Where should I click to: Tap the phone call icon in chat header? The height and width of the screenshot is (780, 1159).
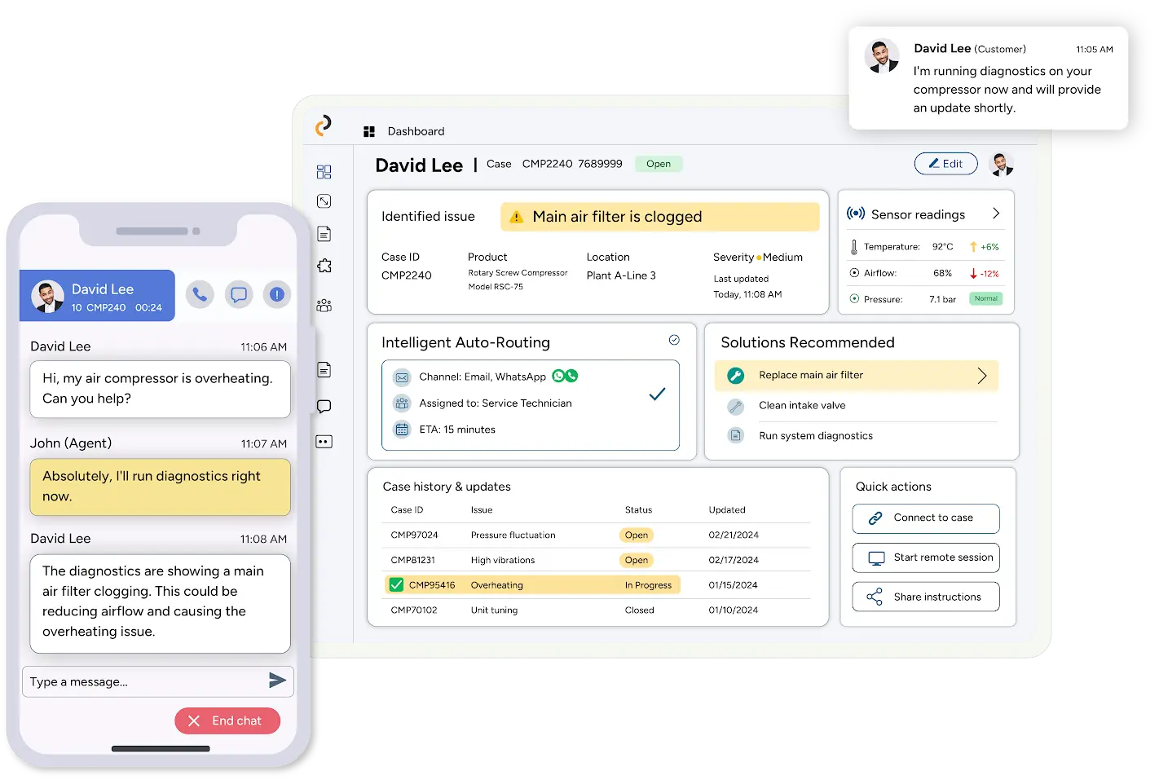200,294
